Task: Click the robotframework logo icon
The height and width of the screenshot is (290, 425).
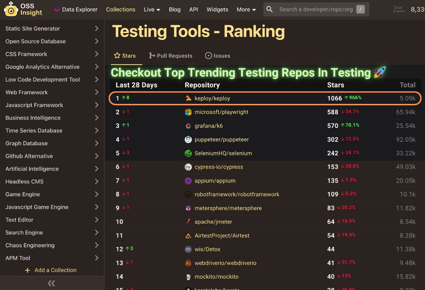Action: pyautogui.click(x=188, y=195)
